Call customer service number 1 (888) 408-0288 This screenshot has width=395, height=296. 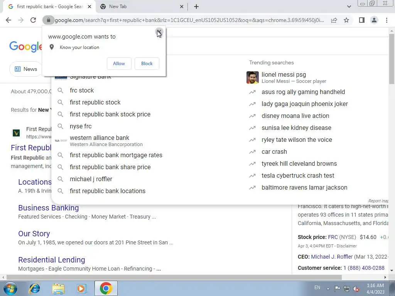coord(364,268)
